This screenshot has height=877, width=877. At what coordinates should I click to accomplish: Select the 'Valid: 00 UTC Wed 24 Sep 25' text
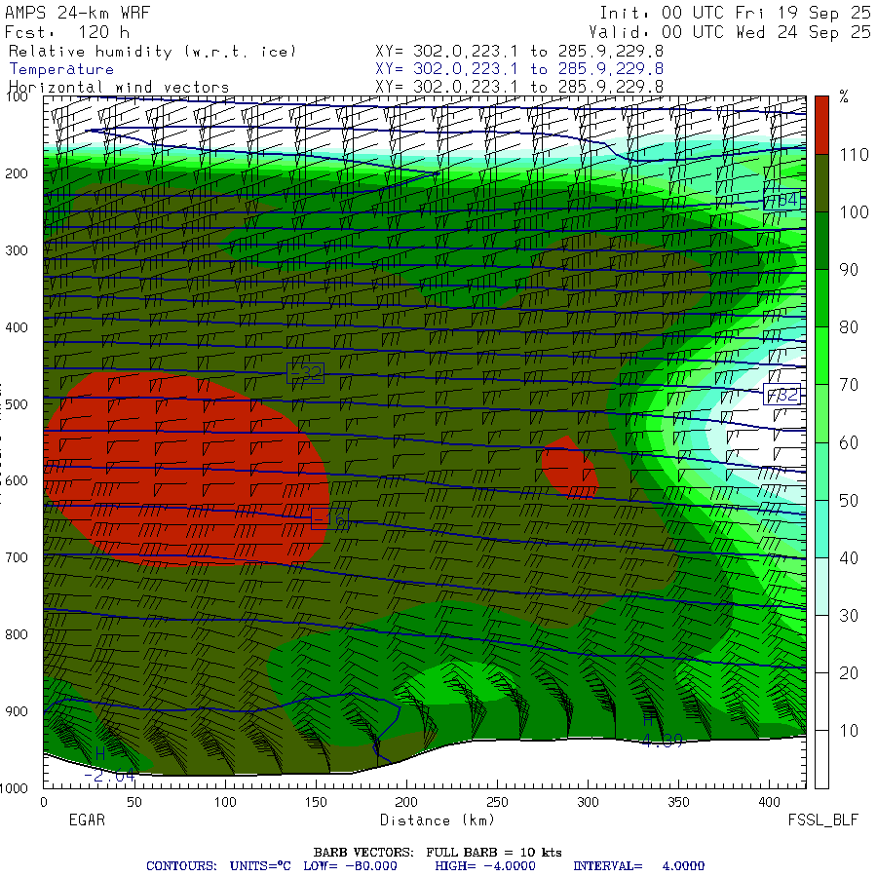pyautogui.click(x=729, y=32)
